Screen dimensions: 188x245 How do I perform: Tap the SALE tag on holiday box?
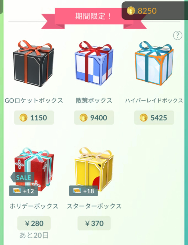tap(22, 177)
